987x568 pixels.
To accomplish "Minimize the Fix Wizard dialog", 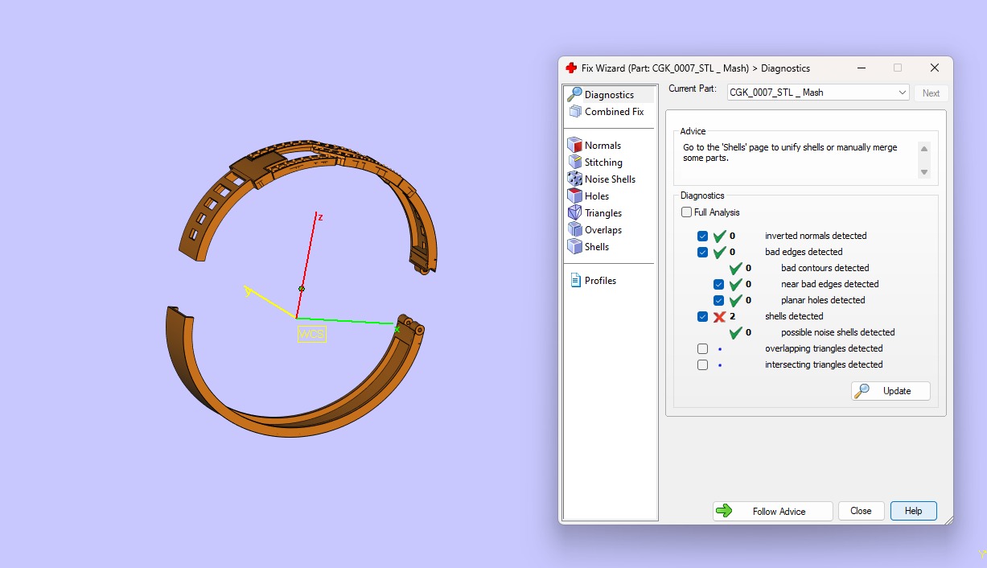I will [x=861, y=68].
